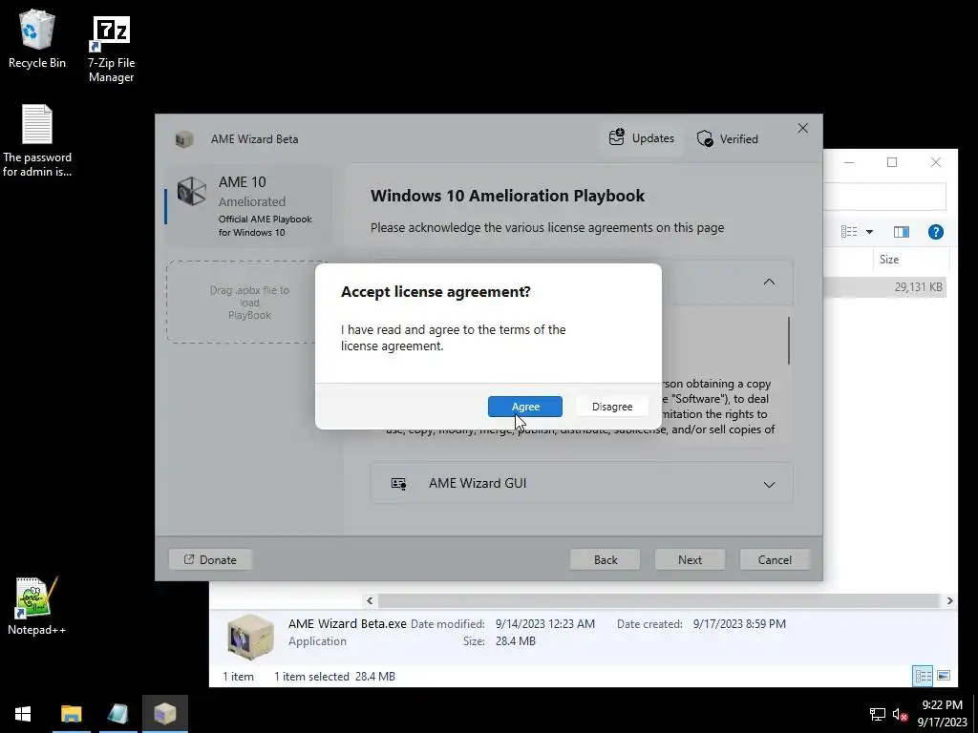Click the Explorer search box

(x=884, y=197)
